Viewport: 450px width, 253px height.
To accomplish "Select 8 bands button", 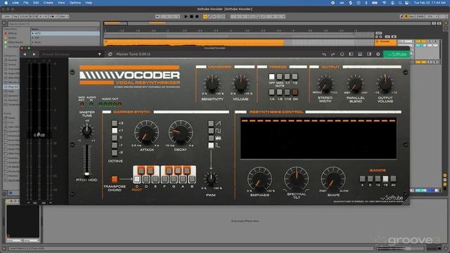I will (371, 179).
